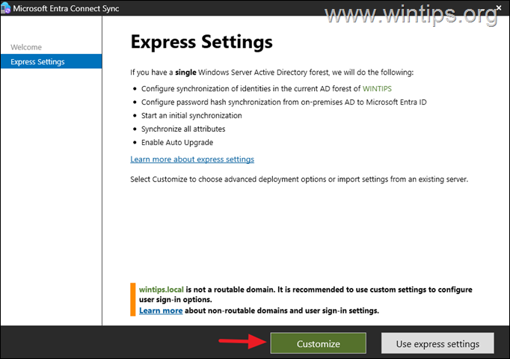Click the Express Settings page heading

pyautogui.click(x=202, y=42)
